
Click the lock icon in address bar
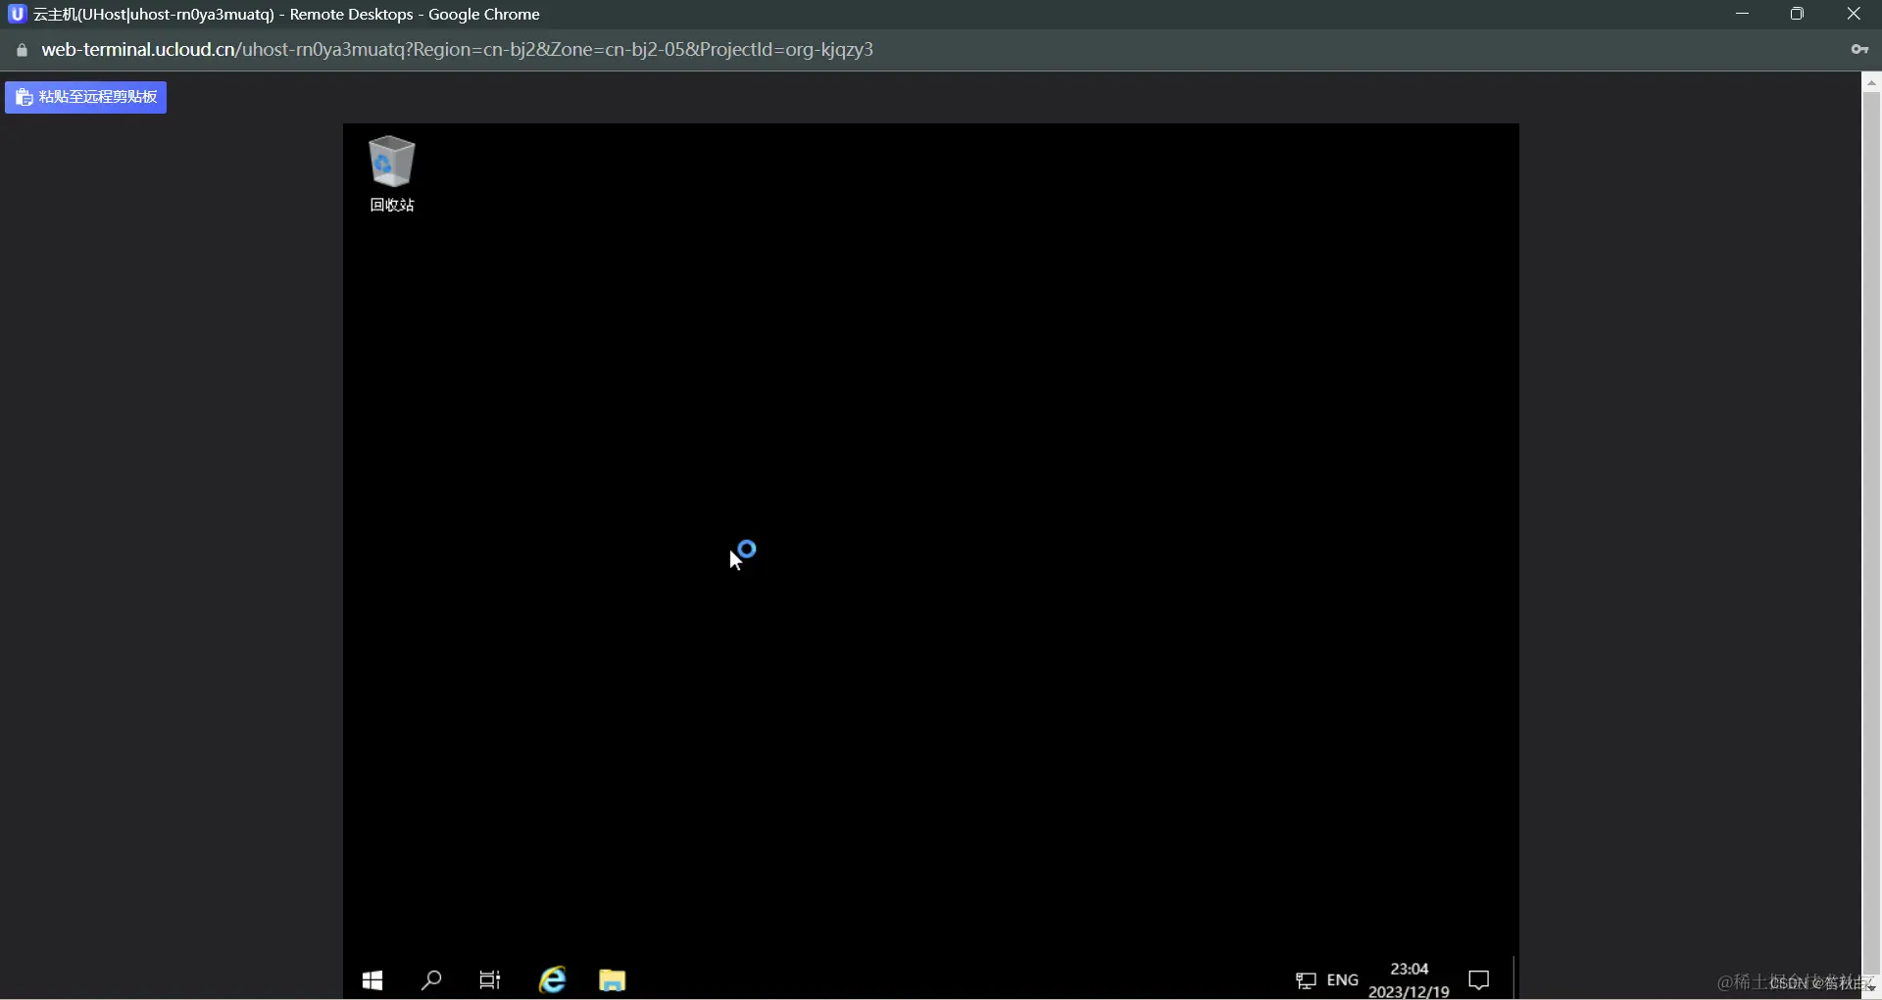tap(22, 50)
